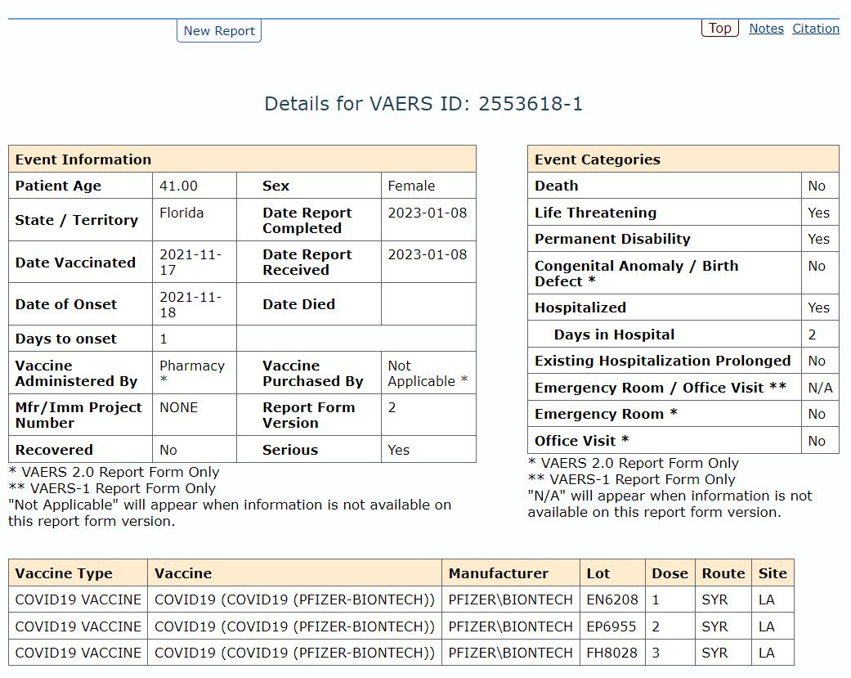
Task: Click Days in Hospital value 2
Action: 812,335
